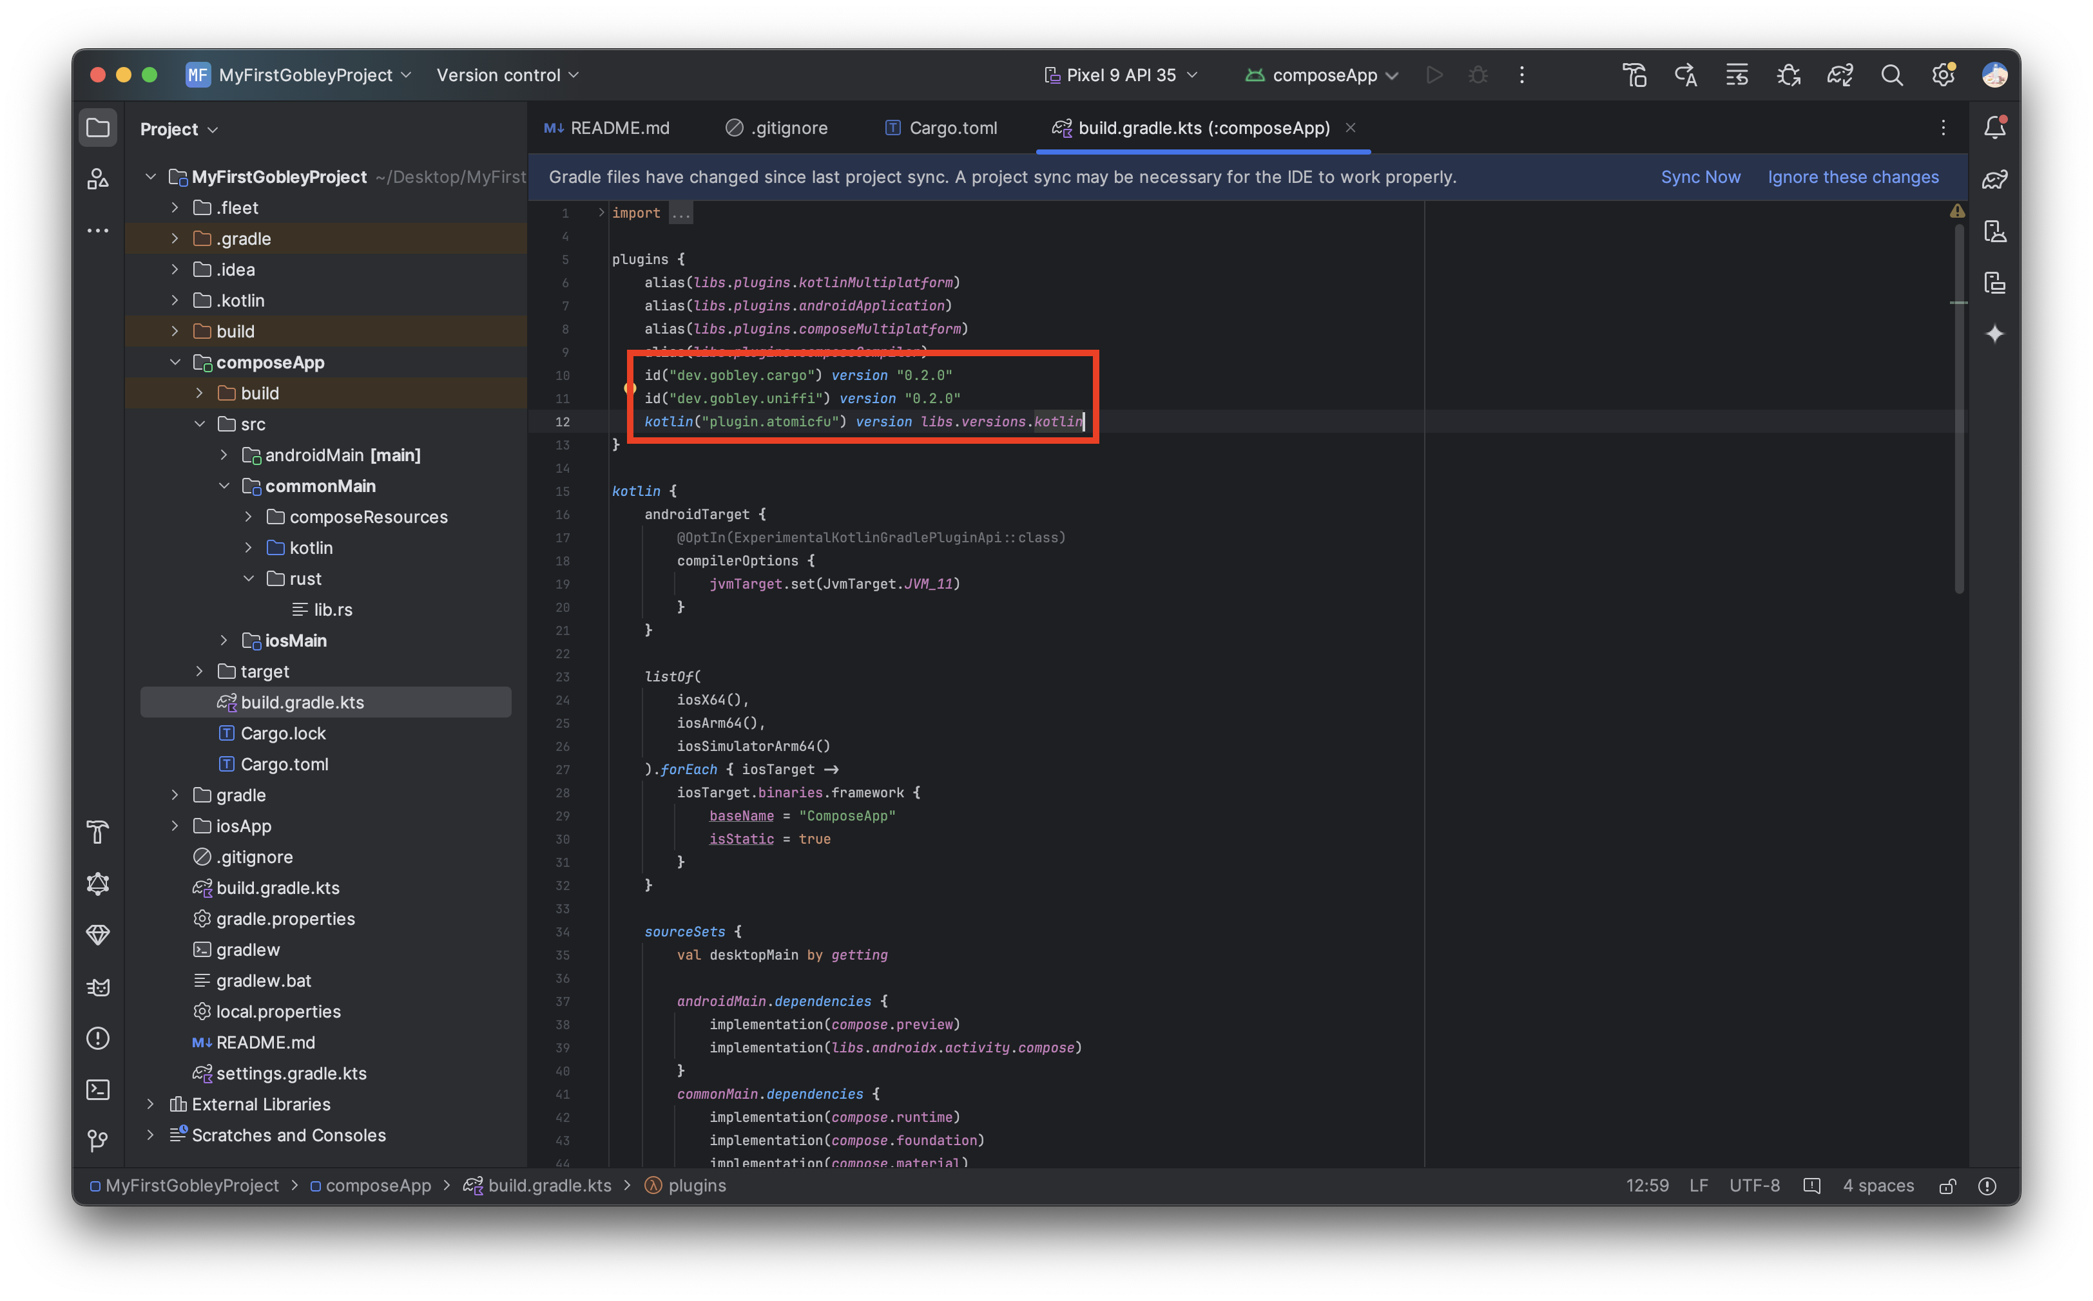2093x1301 pixels.
Task: Switch to the Cargo.toml tab
Action: point(941,128)
